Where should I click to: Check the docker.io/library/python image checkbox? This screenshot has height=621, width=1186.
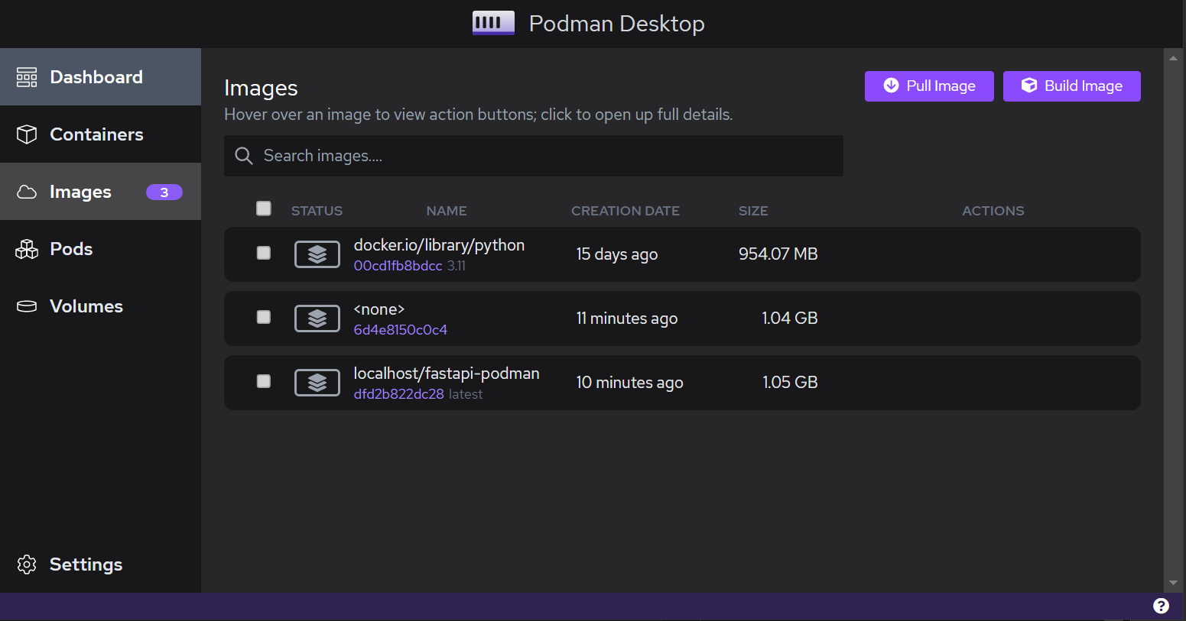tap(264, 253)
